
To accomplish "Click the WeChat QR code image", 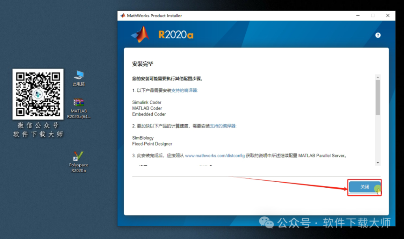I will click(38, 94).
